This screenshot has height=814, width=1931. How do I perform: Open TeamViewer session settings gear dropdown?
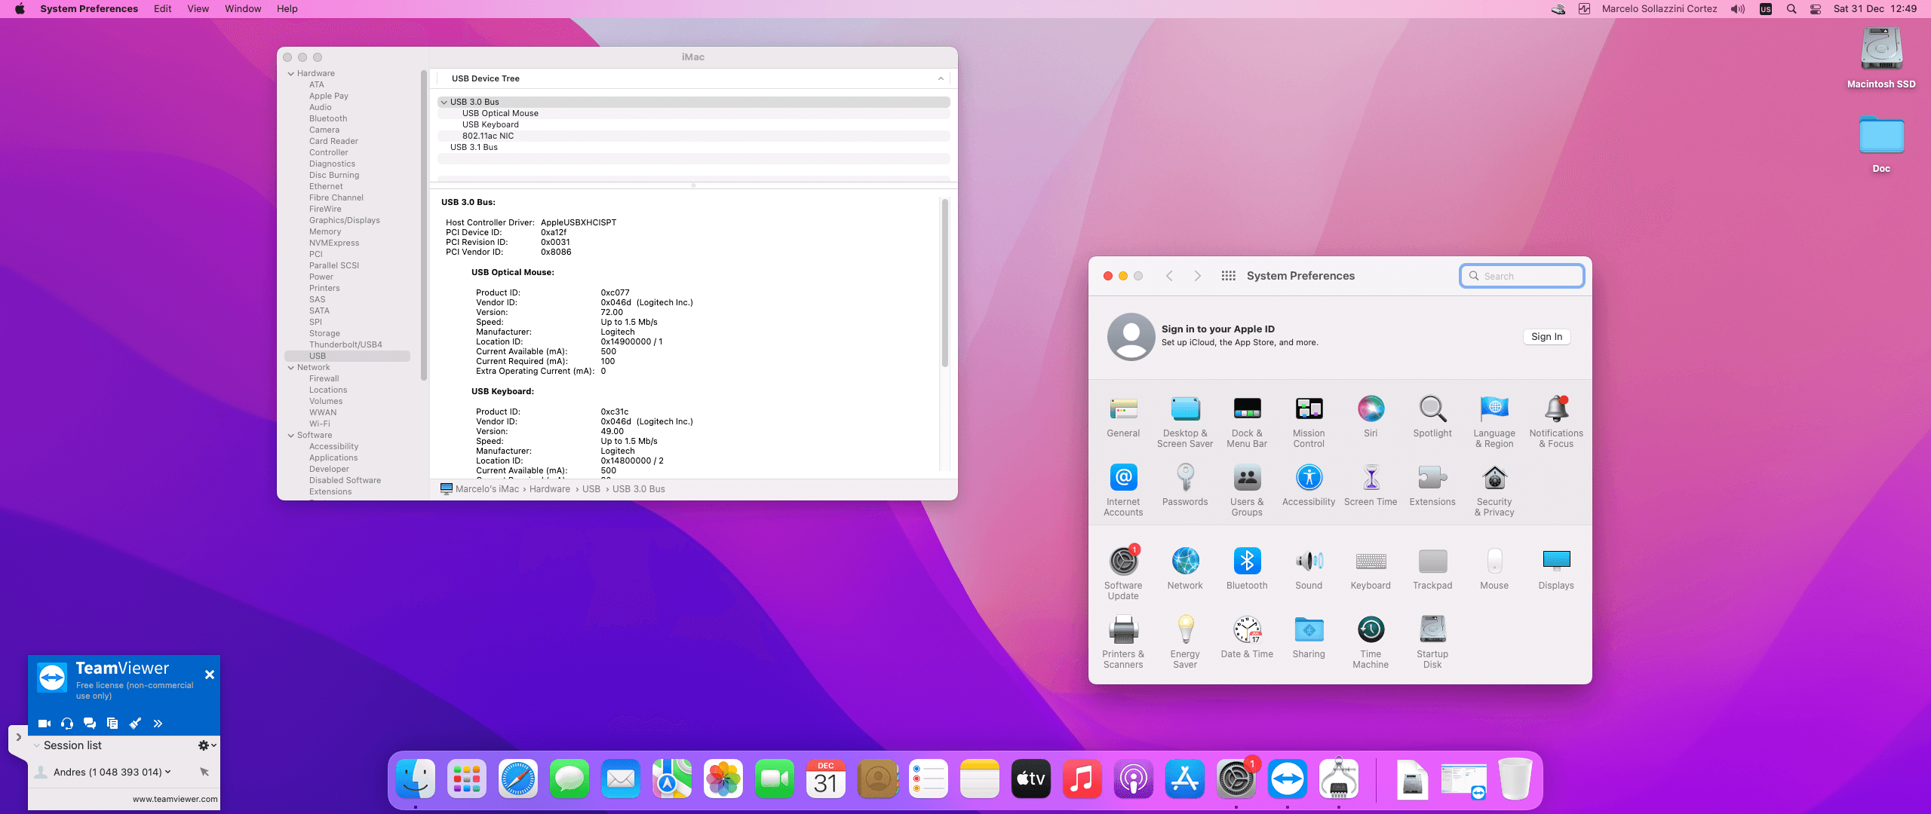pos(206,745)
